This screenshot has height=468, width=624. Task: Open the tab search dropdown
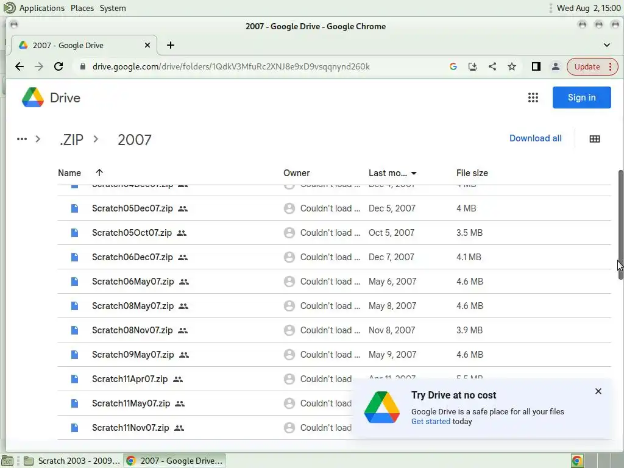tap(606, 44)
